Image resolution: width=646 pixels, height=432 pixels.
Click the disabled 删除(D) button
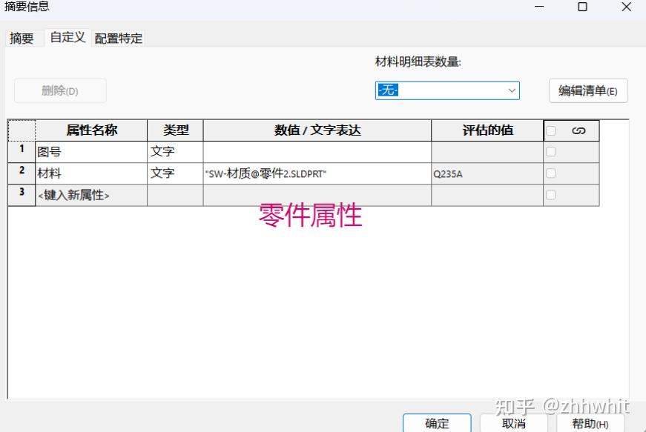click(x=60, y=90)
